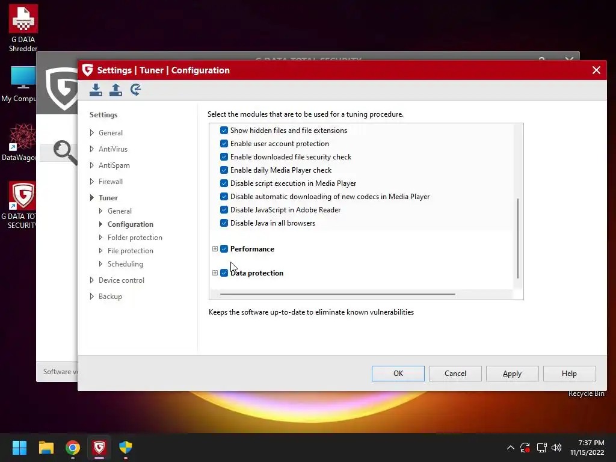Toggle Enable downloaded file security check

click(x=224, y=157)
